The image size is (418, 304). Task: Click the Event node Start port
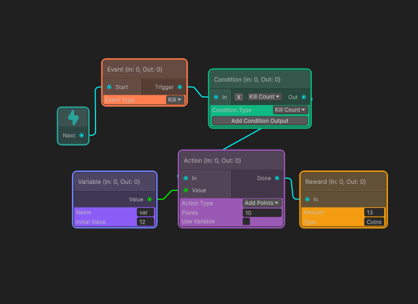click(109, 87)
